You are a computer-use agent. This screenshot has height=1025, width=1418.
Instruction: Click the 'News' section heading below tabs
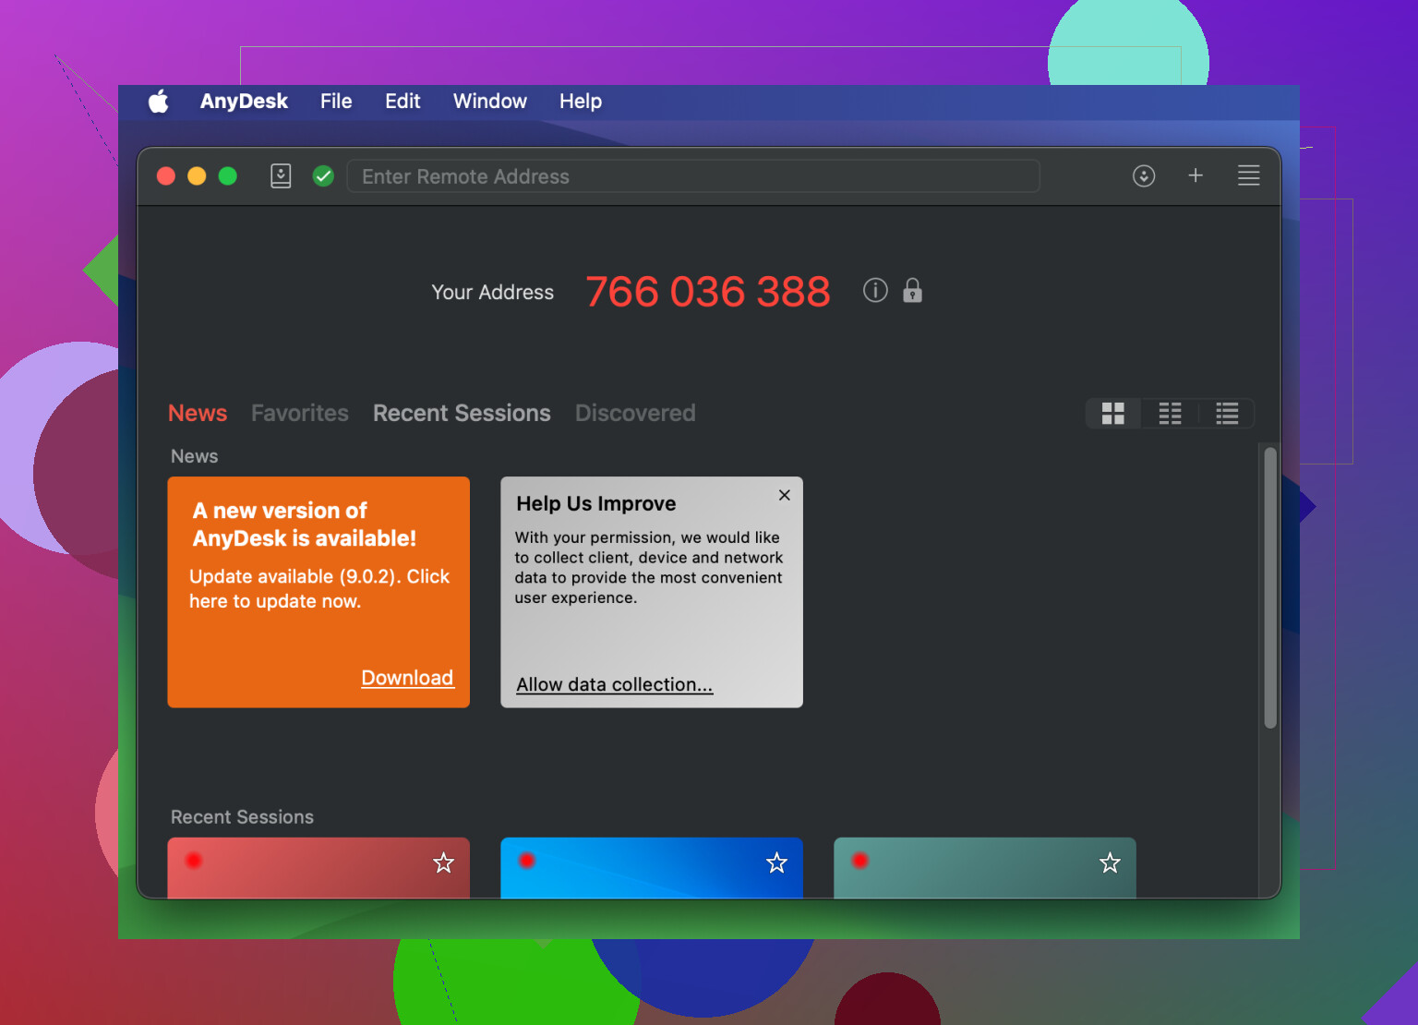point(195,456)
